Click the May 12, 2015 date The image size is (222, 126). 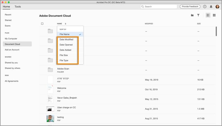(152, 99)
